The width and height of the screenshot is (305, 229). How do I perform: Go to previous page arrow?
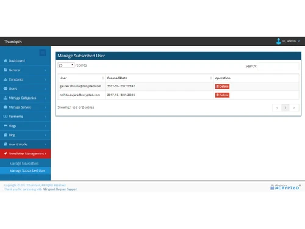point(277,107)
